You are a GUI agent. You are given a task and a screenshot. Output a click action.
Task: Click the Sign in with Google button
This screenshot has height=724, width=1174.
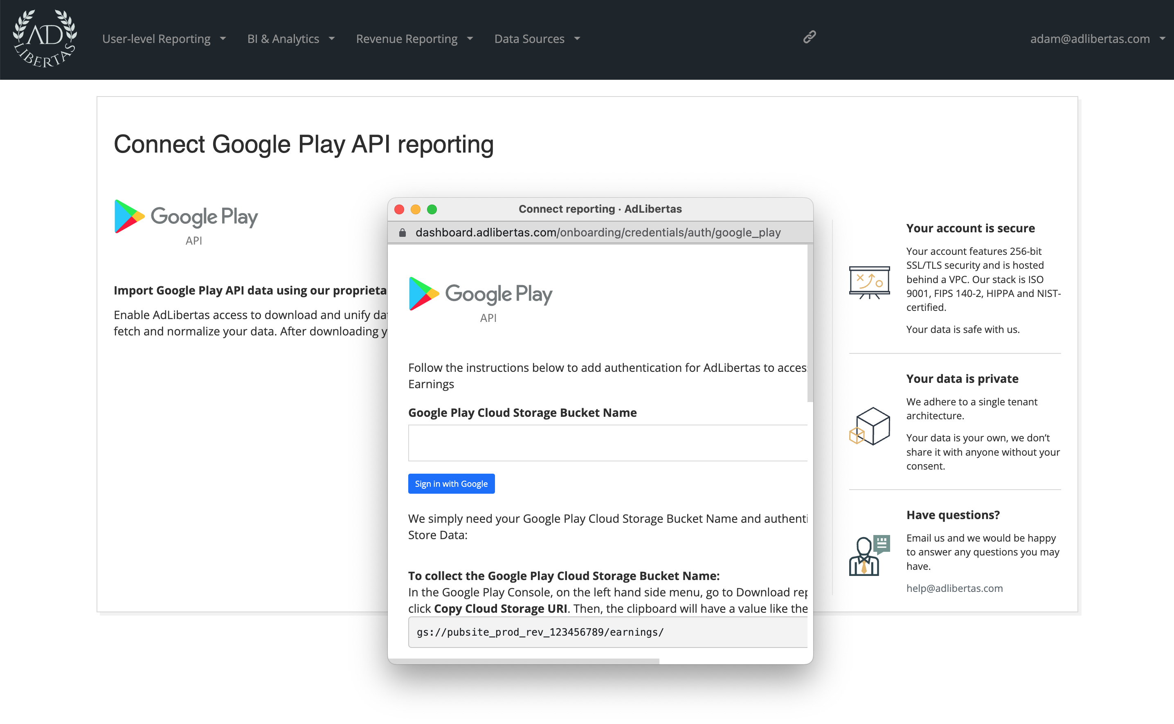451,483
